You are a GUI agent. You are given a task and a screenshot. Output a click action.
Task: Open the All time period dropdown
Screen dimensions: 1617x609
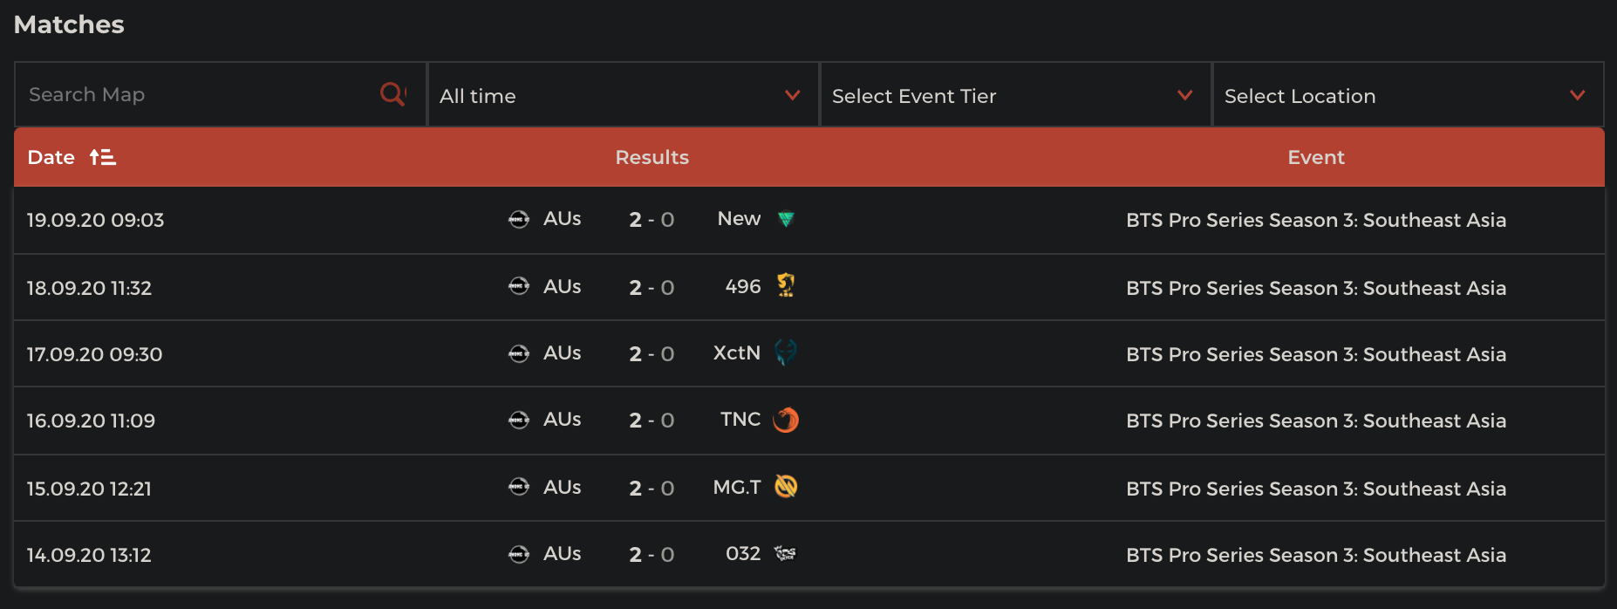pos(623,95)
